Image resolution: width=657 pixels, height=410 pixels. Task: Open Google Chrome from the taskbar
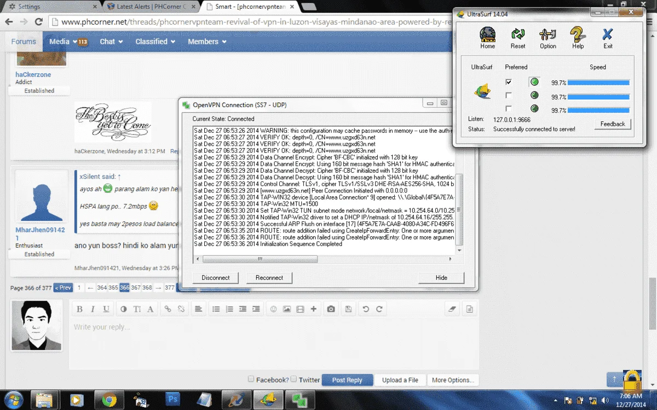109,400
